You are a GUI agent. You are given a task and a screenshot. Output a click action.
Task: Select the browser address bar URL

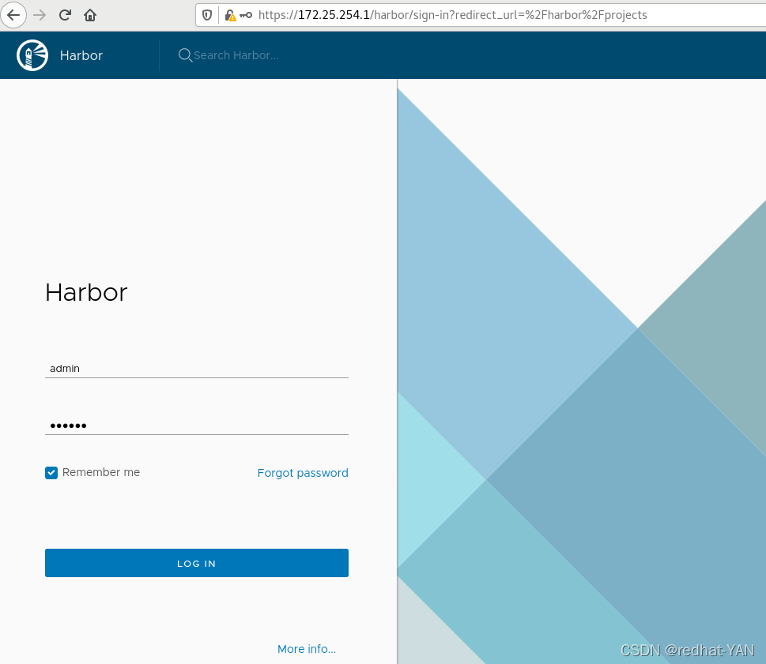tap(452, 15)
